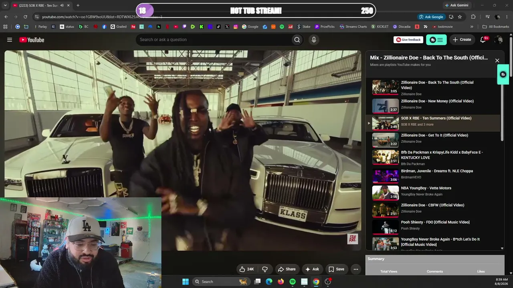Start voice search with the microphone
Screen dimensions: 513x288
314,40
